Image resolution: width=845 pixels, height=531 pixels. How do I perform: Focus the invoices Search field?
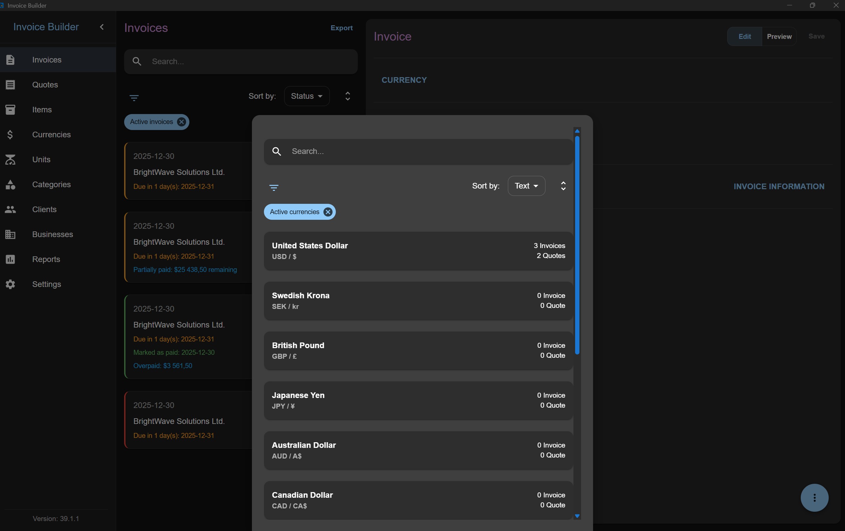(x=241, y=62)
